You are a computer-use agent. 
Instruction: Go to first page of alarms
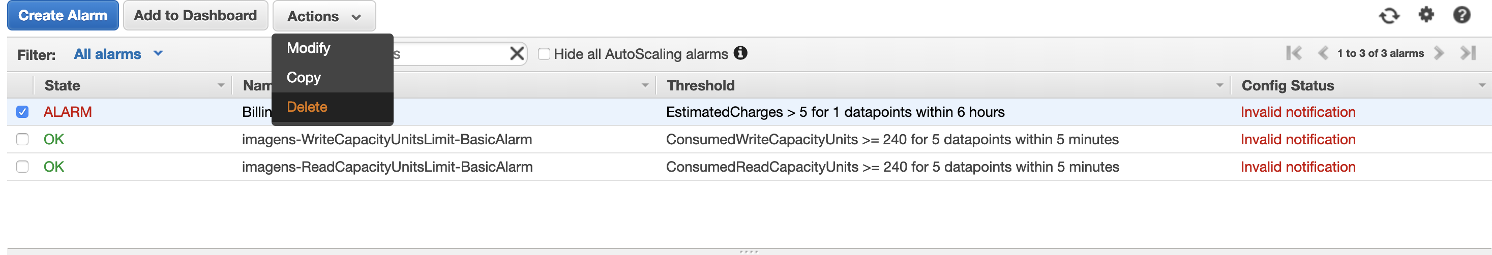pos(1293,53)
